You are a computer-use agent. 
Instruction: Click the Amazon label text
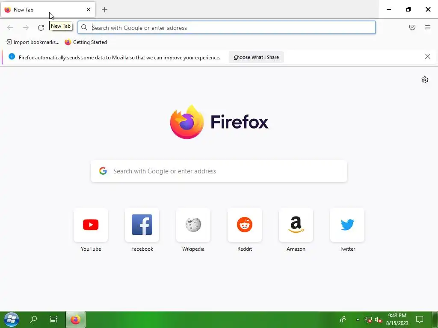click(296, 249)
